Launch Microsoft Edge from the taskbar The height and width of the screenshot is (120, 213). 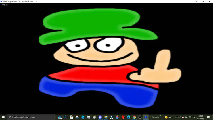click(129, 117)
